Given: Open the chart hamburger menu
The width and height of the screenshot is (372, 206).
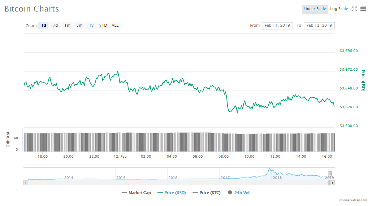Looking at the screenshot, I should coord(363,9).
